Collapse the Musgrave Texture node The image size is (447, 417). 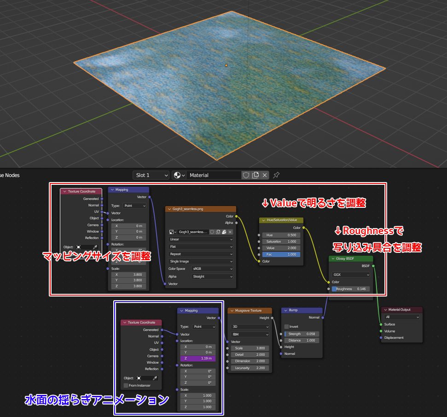click(x=232, y=311)
